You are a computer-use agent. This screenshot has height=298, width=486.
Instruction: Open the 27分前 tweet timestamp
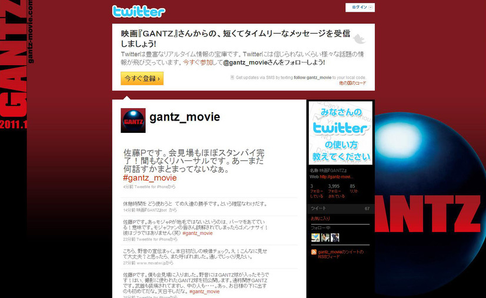coord(129,263)
